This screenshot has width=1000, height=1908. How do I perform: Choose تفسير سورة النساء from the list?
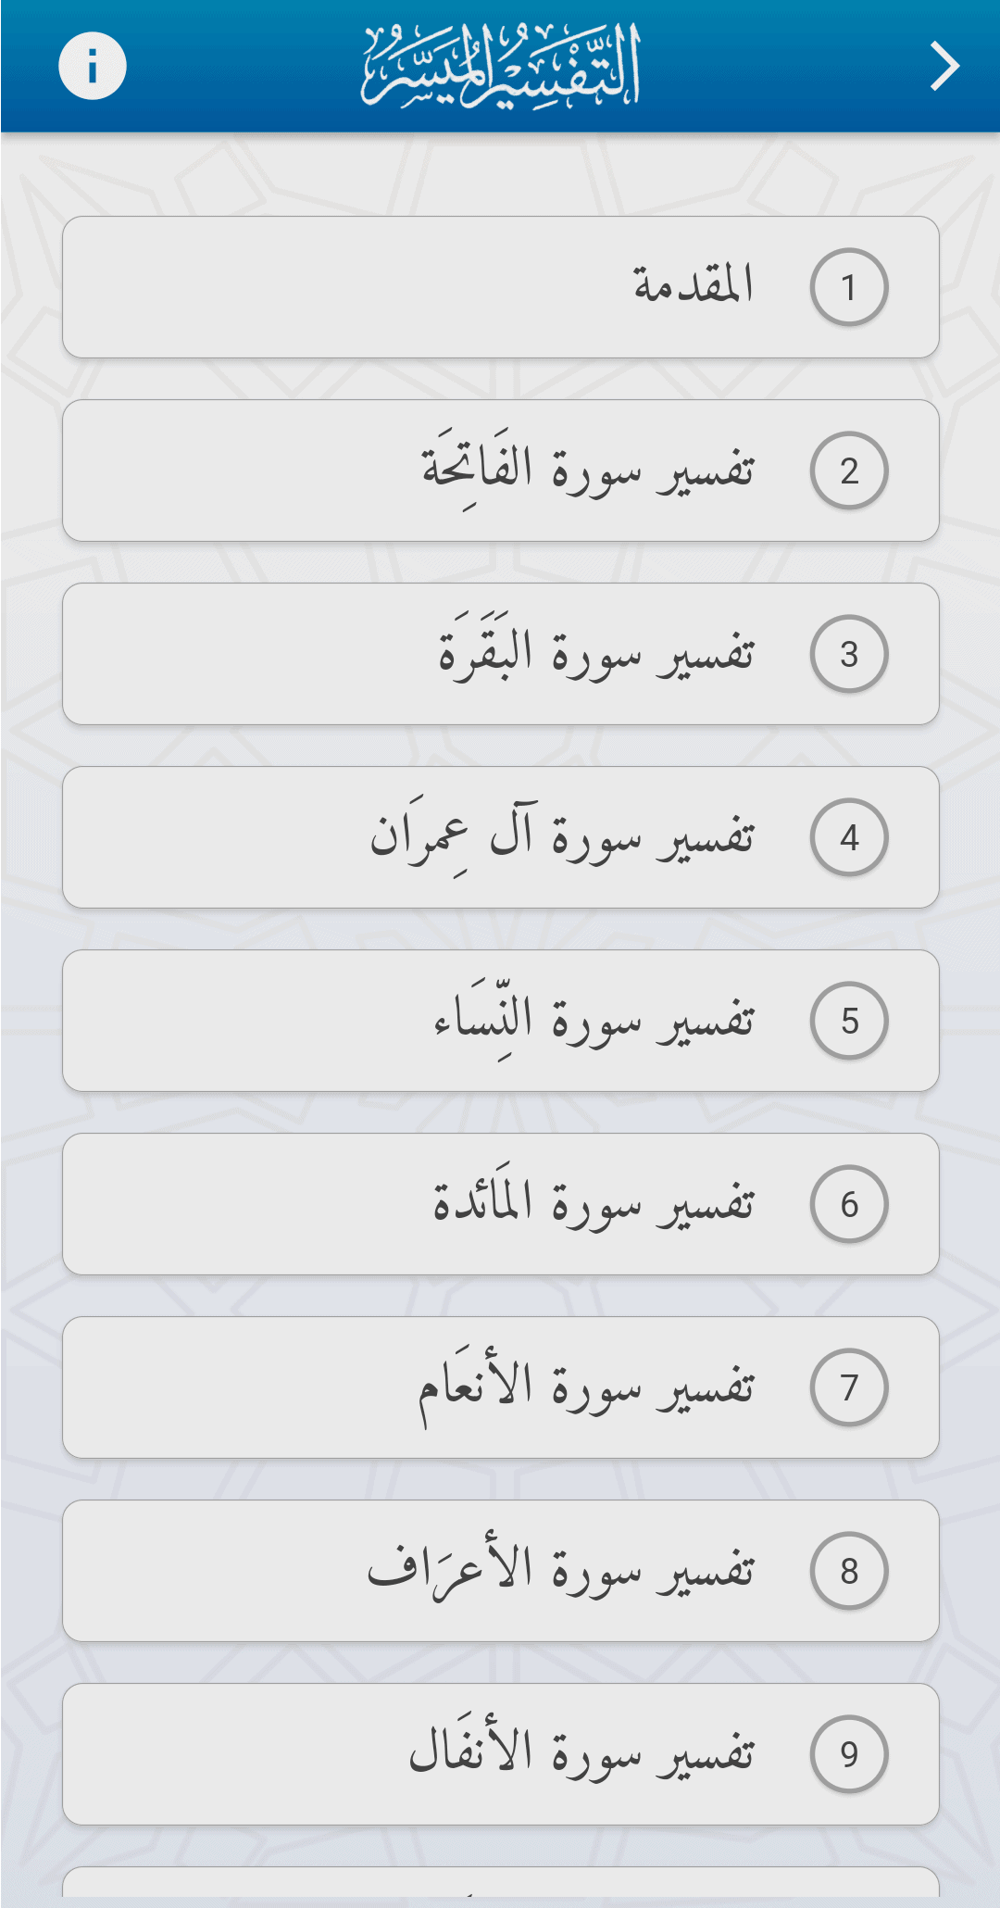500,1021
